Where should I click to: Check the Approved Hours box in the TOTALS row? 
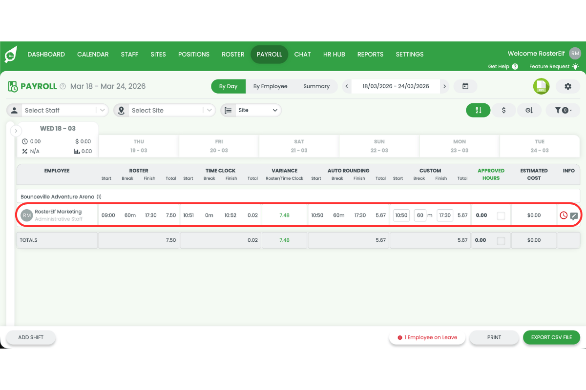[501, 240]
